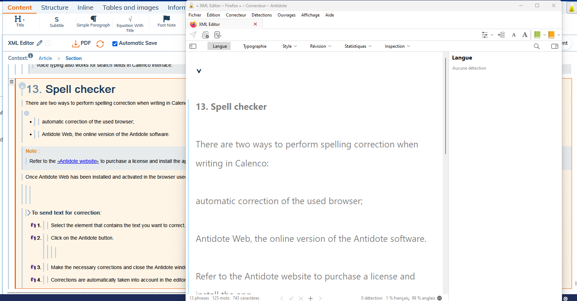Viewport: 577px width, 301px height.
Task: Click the pencil edit icon beside XML Editor
Action: (x=39, y=43)
